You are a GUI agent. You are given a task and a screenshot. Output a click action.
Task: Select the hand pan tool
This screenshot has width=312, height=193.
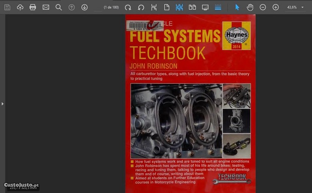click(250, 8)
